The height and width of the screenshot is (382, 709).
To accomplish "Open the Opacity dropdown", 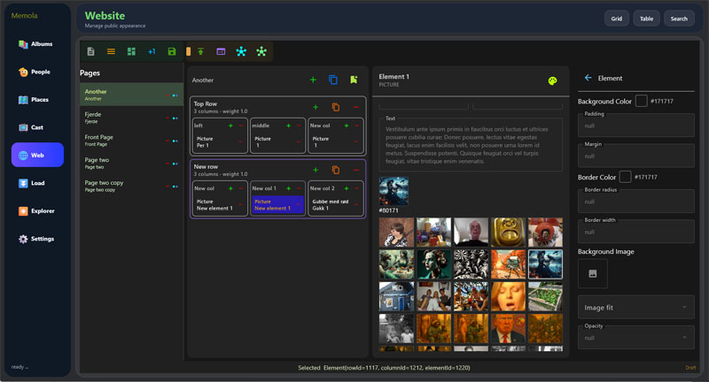I will [x=635, y=337].
